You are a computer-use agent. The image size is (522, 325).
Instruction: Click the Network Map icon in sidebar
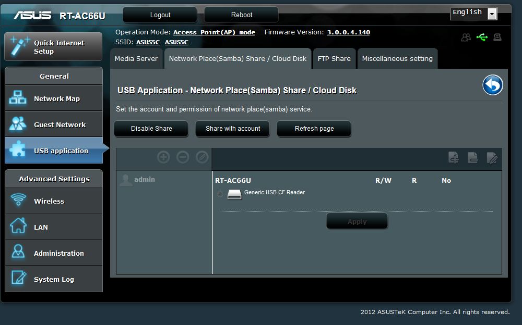pos(18,98)
